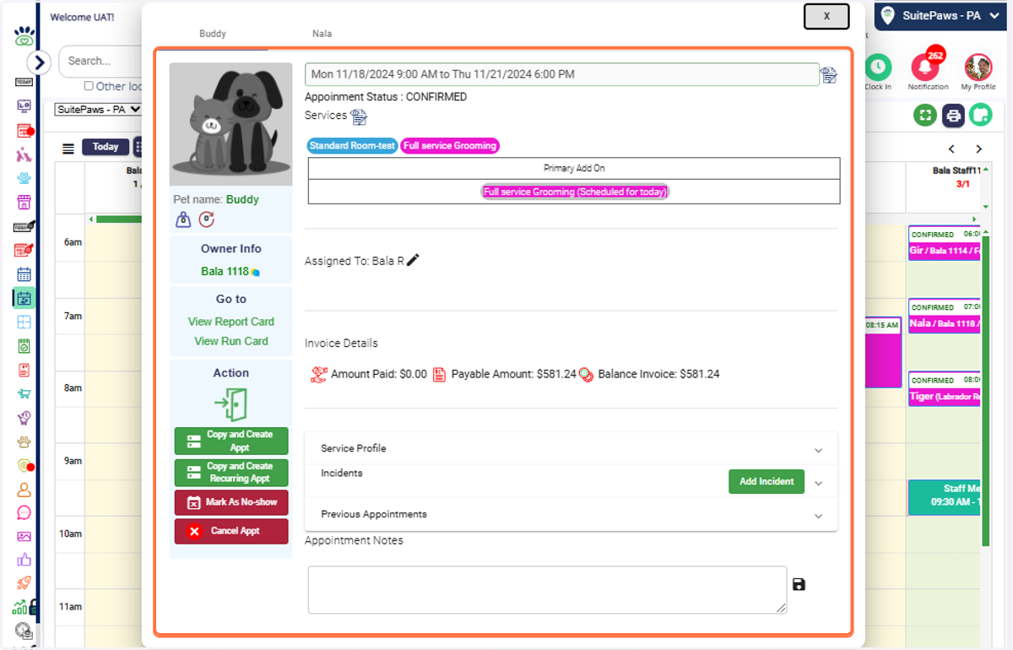
Task: Expand the Service Profile section
Action: tap(571, 448)
